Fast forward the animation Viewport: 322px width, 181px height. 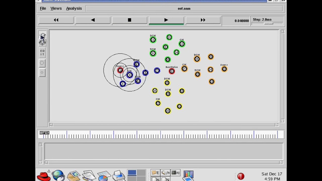point(203,20)
